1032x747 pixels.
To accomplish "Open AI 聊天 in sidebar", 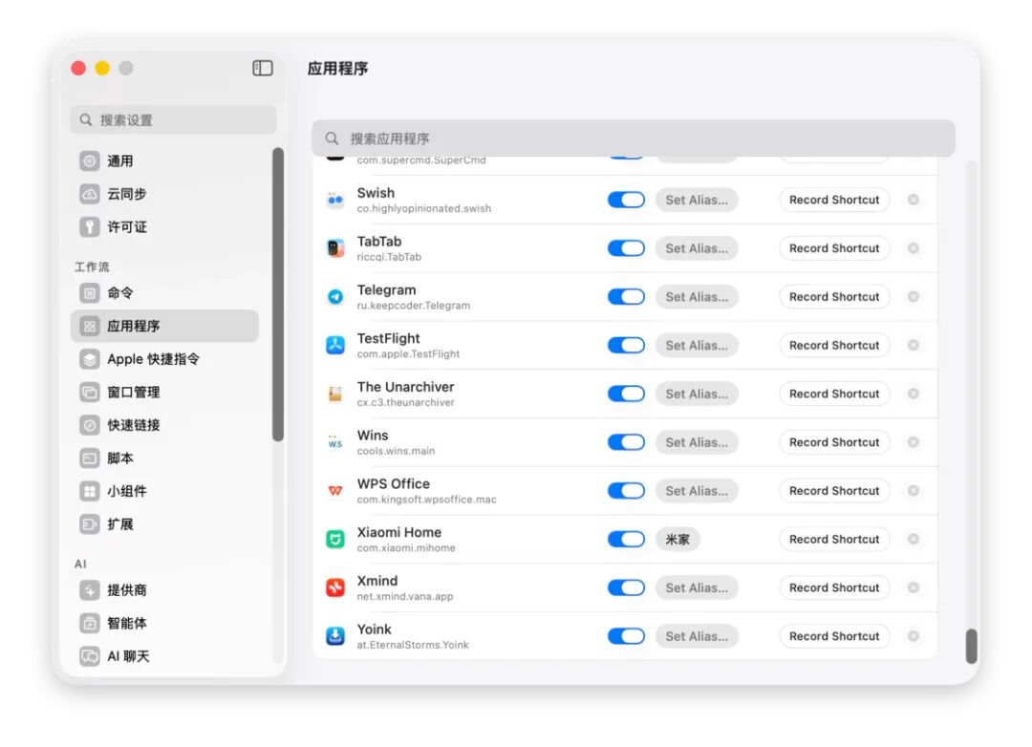I will tap(164, 655).
